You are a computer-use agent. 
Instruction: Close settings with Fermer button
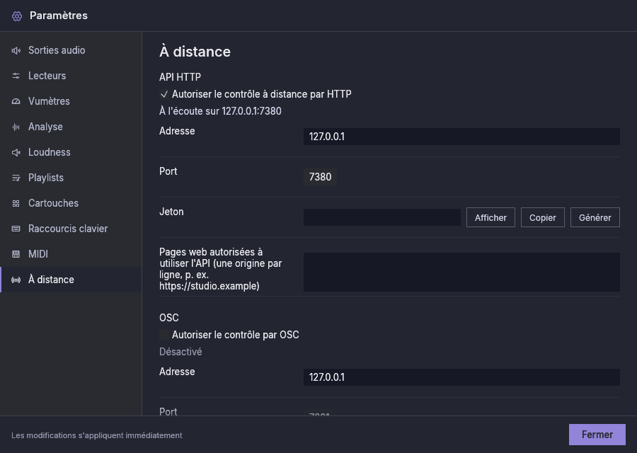pyautogui.click(x=597, y=435)
